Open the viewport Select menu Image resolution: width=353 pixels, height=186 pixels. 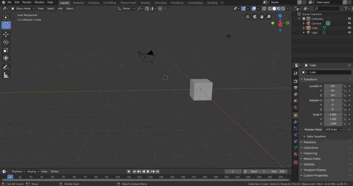51,8
